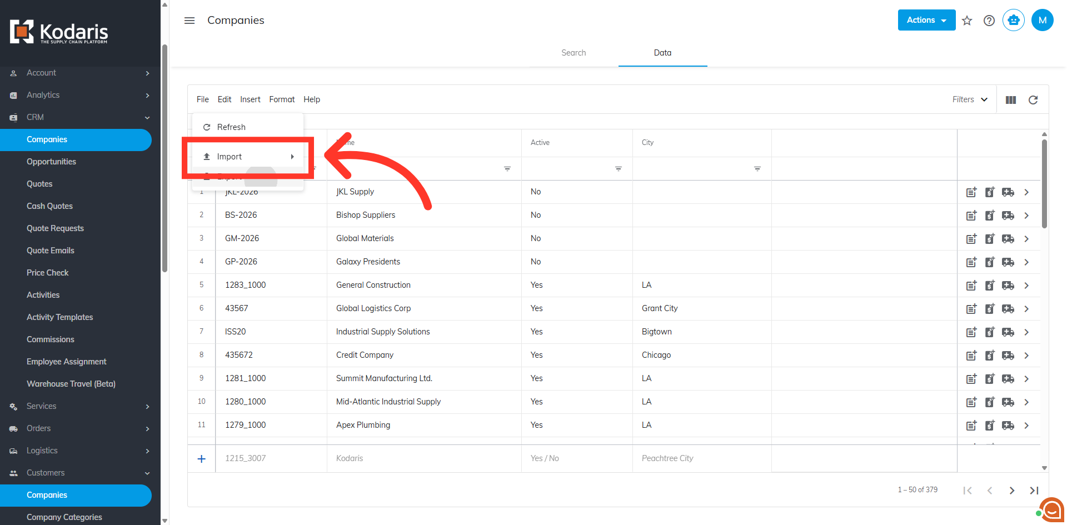The image size is (1067, 525).
Task: Expand the Filters dropdown
Action: [970, 99]
